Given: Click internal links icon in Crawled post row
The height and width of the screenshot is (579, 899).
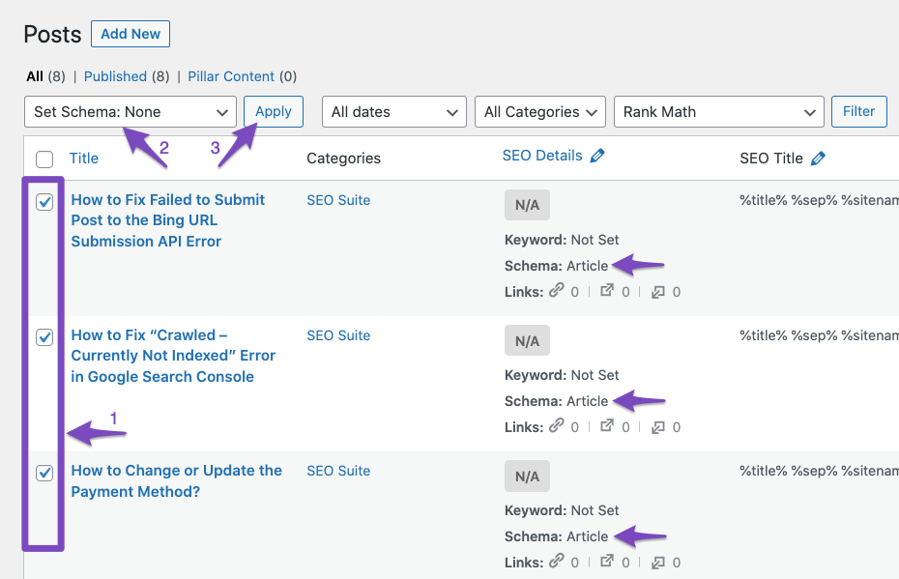Looking at the screenshot, I should point(556,426).
